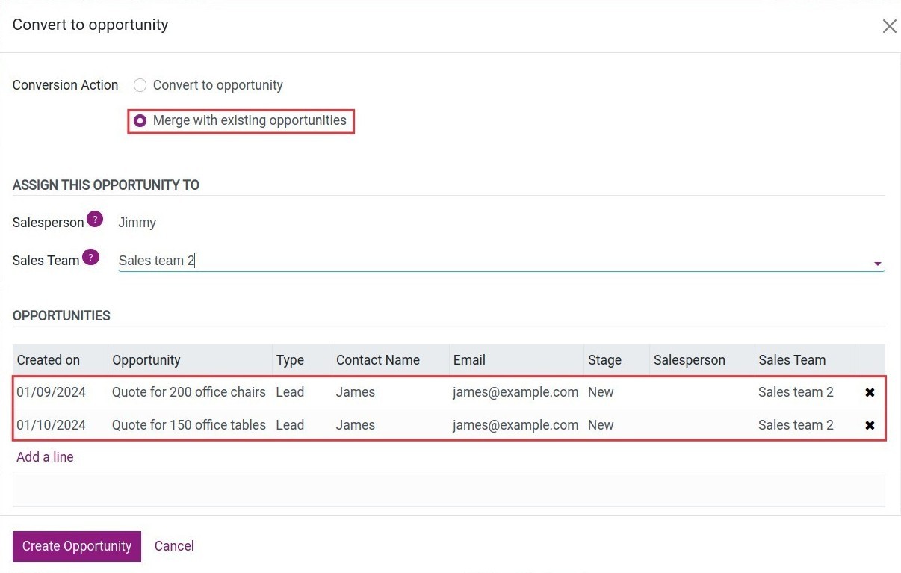Expand the Sales Team dropdown arrow
This screenshot has width=901, height=573.
tap(878, 264)
